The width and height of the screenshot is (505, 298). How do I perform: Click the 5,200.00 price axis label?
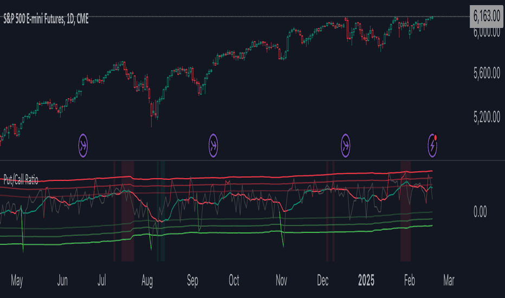click(487, 117)
